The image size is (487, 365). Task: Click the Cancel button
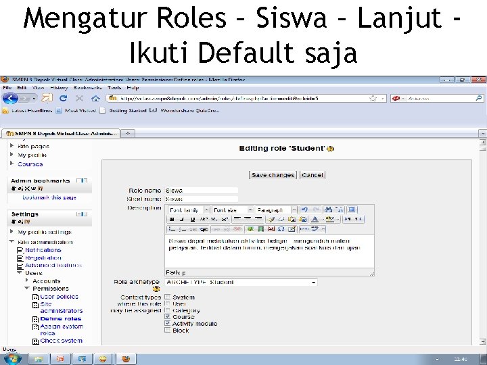tap(312, 175)
